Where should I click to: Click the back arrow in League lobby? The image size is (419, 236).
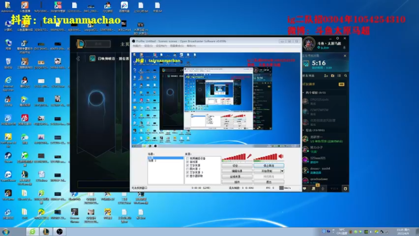(78, 58)
